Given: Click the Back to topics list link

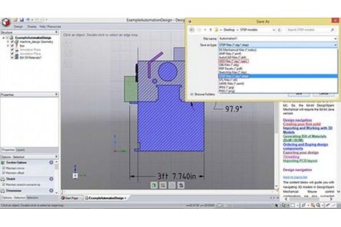Looking at the screenshot, I should (x=295, y=177).
